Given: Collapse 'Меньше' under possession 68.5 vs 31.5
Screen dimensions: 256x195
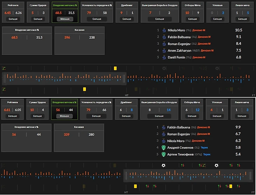Looking at the screenshot, I should coord(65,19).
